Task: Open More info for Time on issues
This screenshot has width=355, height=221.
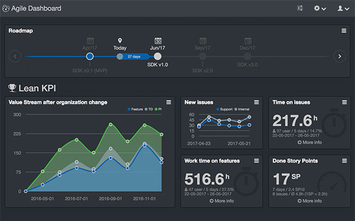Action: pyautogui.click(x=309, y=142)
